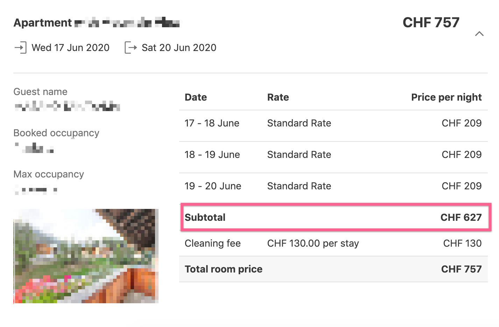Click the icon beside the departure date

[x=130, y=48]
